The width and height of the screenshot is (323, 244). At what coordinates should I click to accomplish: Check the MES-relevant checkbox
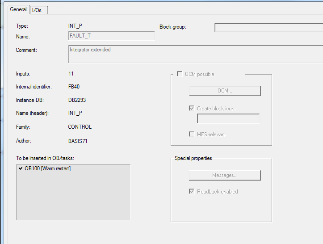coord(192,134)
